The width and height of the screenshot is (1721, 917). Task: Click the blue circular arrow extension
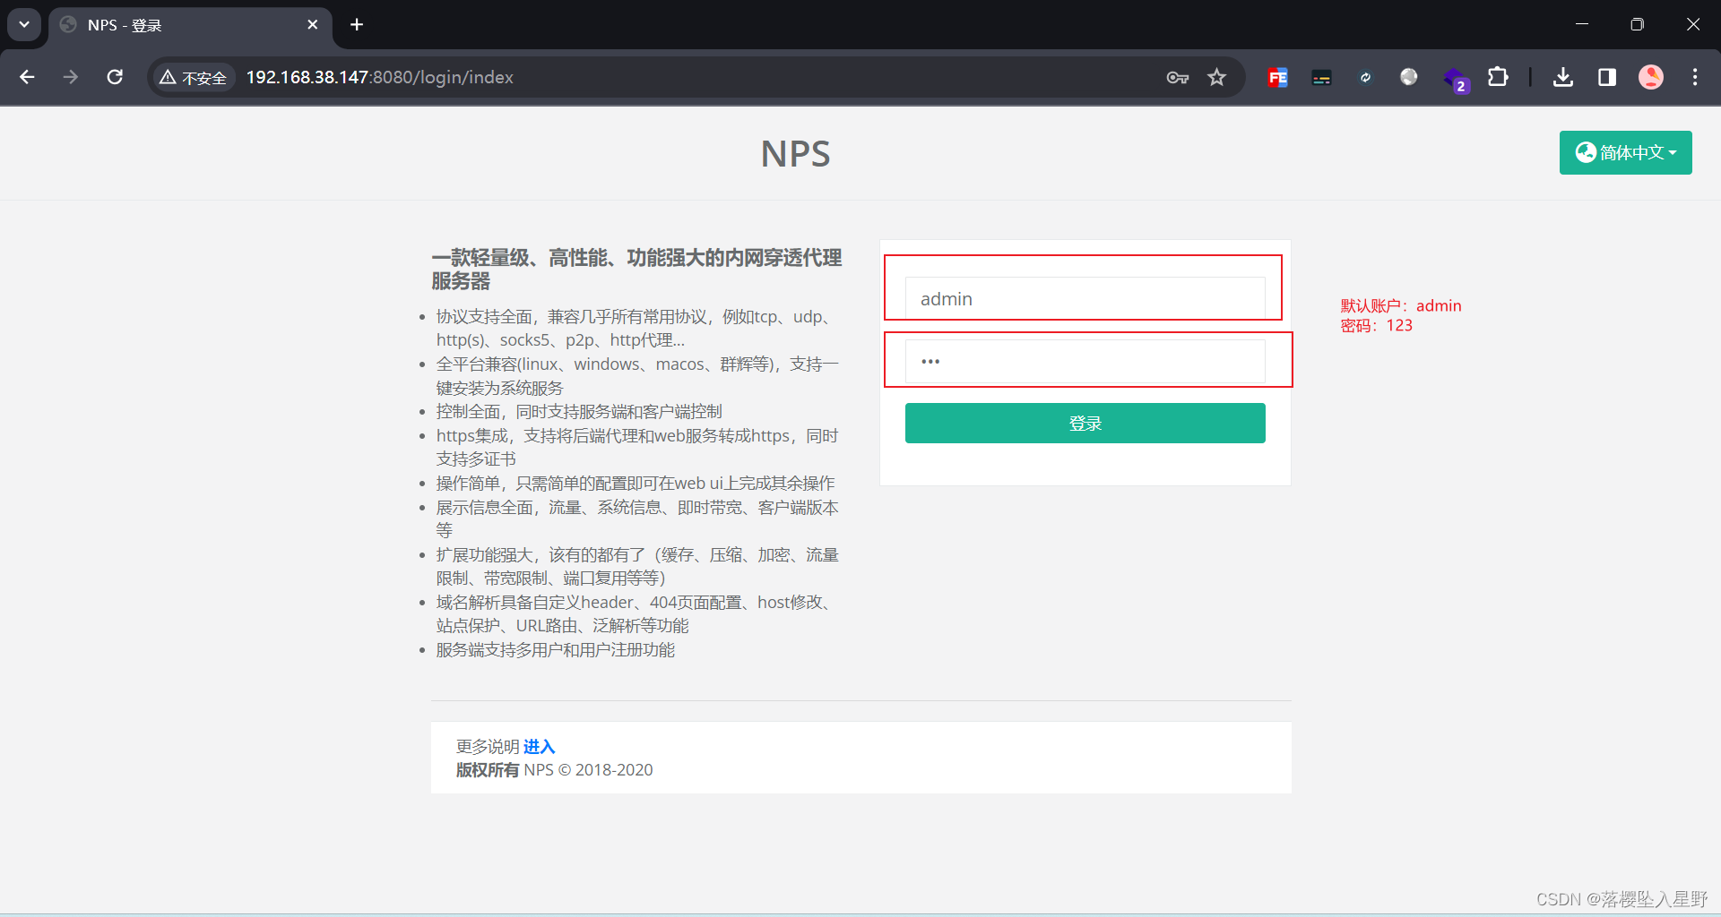[x=1365, y=78]
